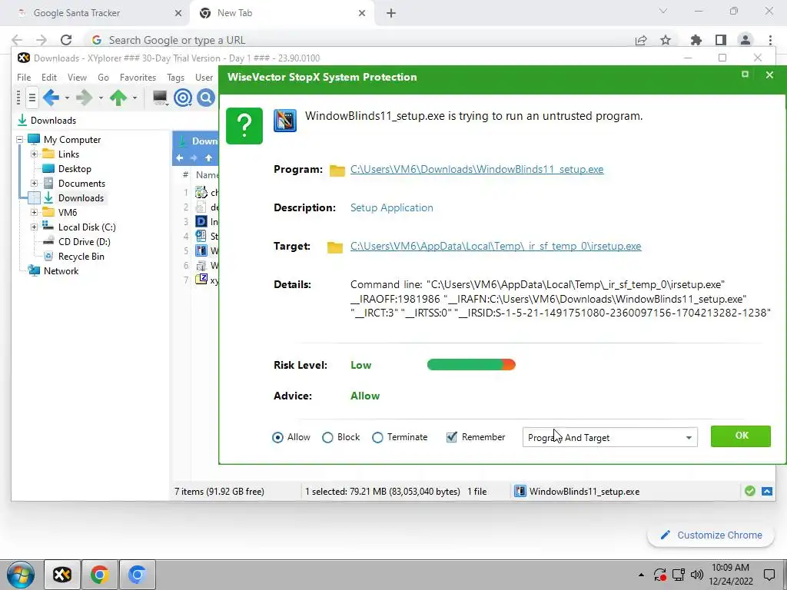Click green checkmark icon in XYplorer status bar

tap(750, 491)
